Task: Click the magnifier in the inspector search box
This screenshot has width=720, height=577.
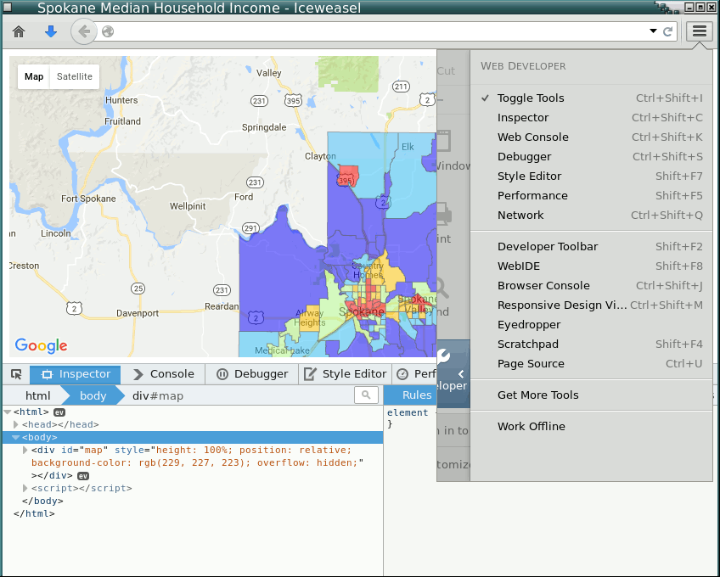Action: click(x=366, y=395)
